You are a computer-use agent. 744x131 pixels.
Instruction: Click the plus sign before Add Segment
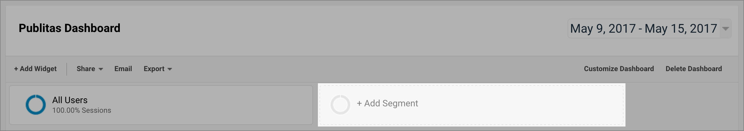point(359,103)
